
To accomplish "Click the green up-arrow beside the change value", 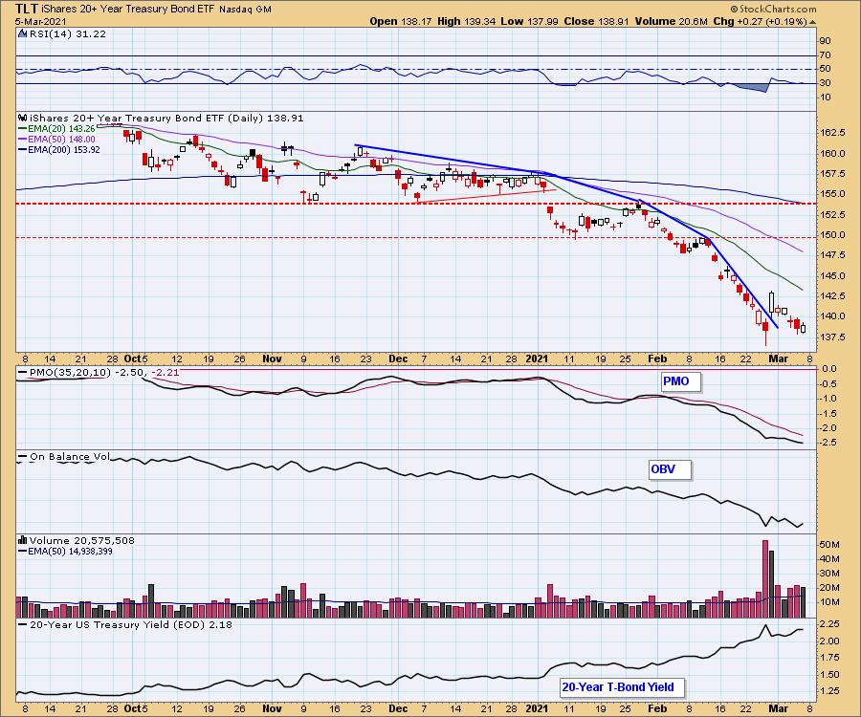I will pyautogui.click(x=812, y=23).
